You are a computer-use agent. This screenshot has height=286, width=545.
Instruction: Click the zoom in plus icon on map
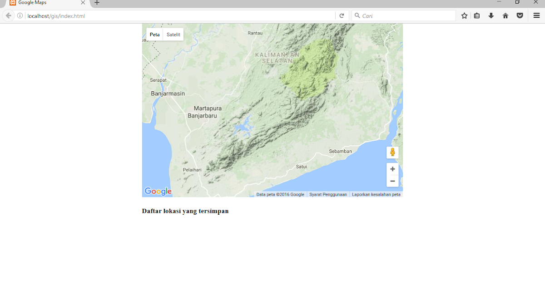pyautogui.click(x=392, y=168)
